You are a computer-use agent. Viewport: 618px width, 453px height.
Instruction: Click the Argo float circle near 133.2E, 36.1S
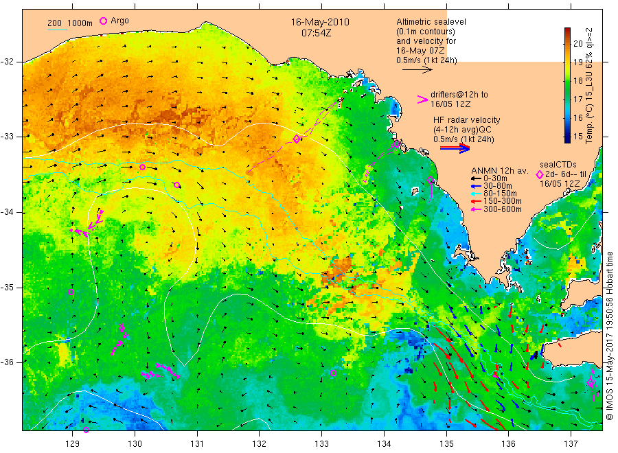pyautogui.click(x=333, y=373)
